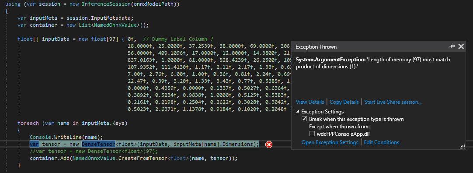The image size is (473, 173).
Task: Click '// Dummy Label Column ?' comment
Action: (178, 39)
